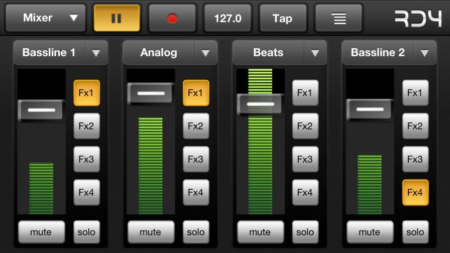Select the Beats channel name
This screenshot has width=450, height=253.
coord(268,53)
